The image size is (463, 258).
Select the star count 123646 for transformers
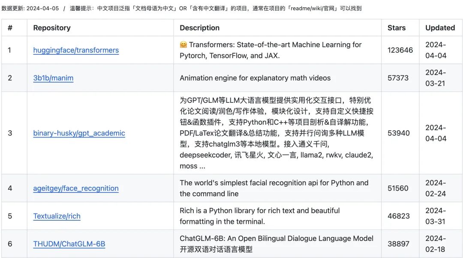coord(400,50)
